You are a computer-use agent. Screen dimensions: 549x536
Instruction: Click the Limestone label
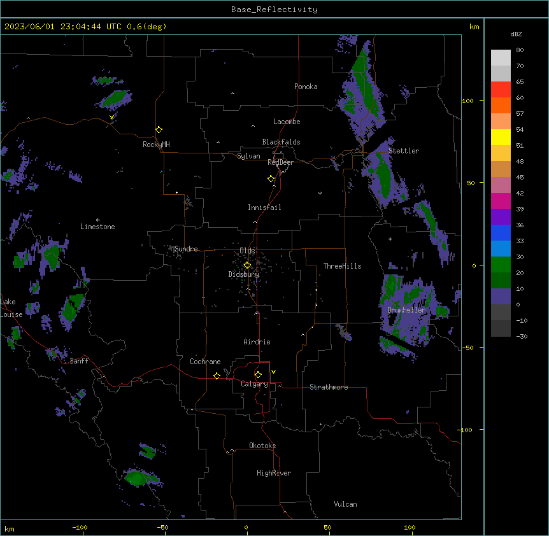pyautogui.click(x=97, y=227)
